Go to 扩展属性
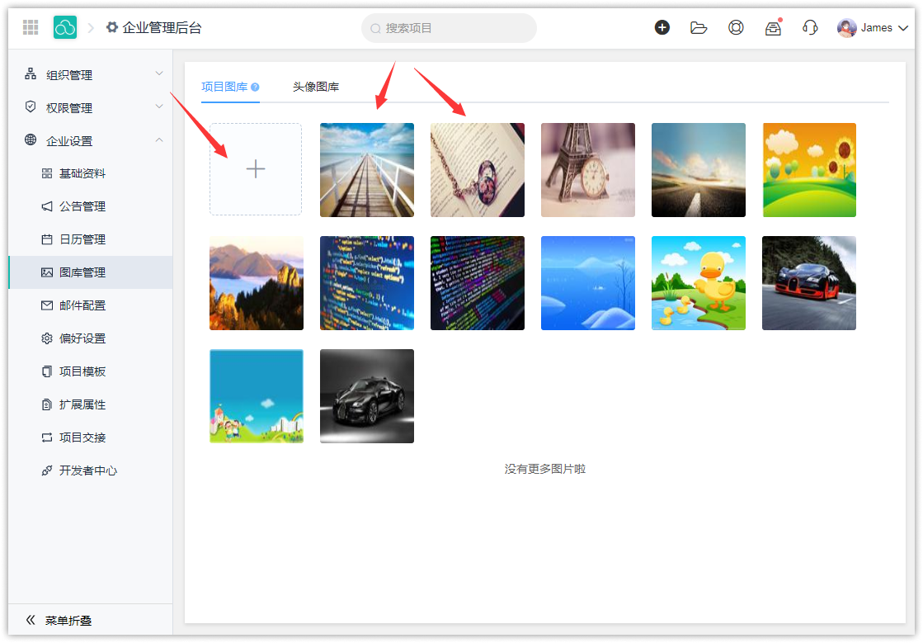Screen dimensions: 923x643 (x=91, y=404)
